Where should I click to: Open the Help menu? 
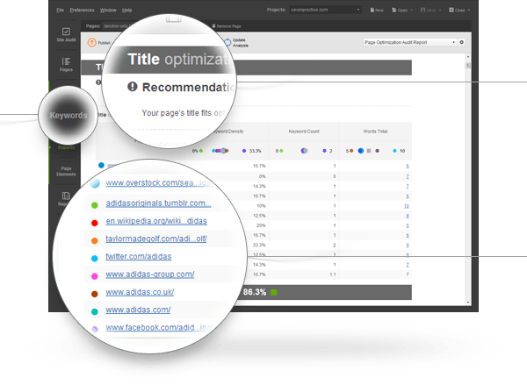coord(126,10)
